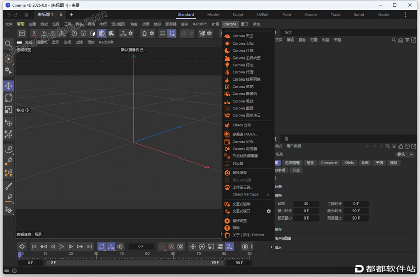Screen dimensions: 420x277
Task: Switch to the Nodes layout tab
Action: pos(384,15)
